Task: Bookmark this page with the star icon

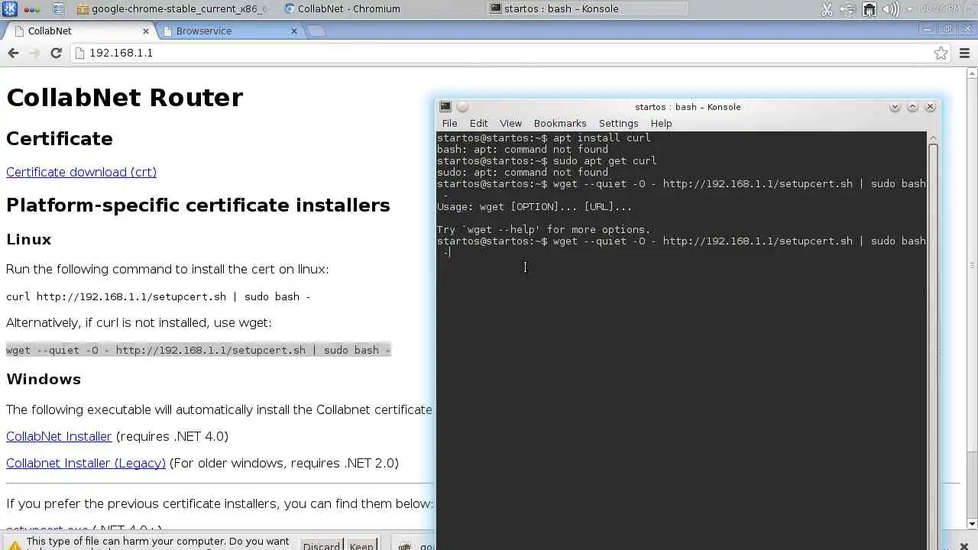Action: (941, 53)
